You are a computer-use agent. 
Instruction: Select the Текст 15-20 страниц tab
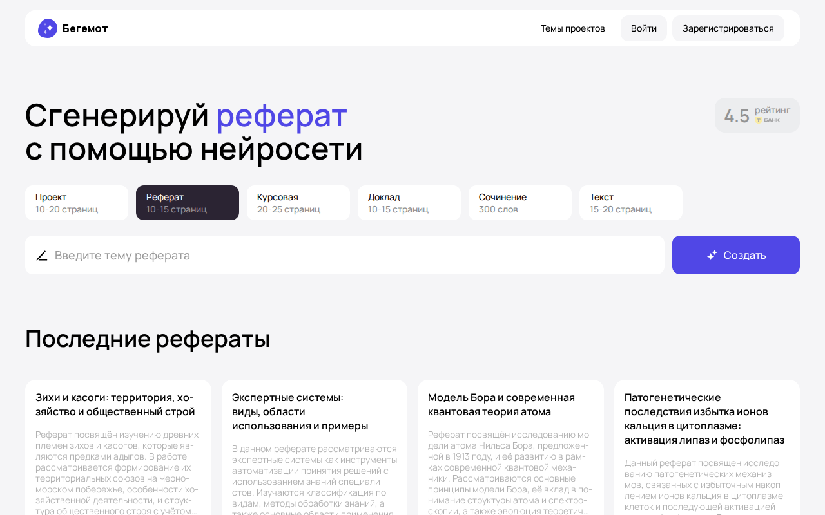tap(631, 203)
